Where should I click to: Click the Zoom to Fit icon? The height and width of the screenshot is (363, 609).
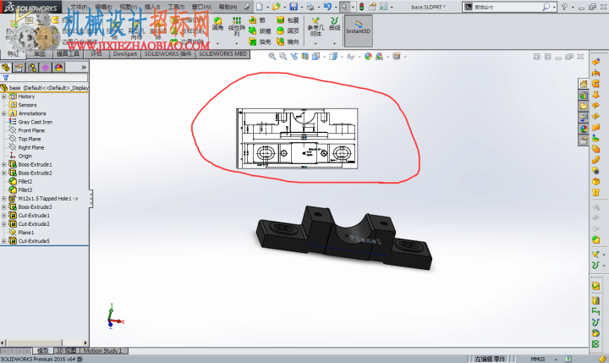pos(272,57)
